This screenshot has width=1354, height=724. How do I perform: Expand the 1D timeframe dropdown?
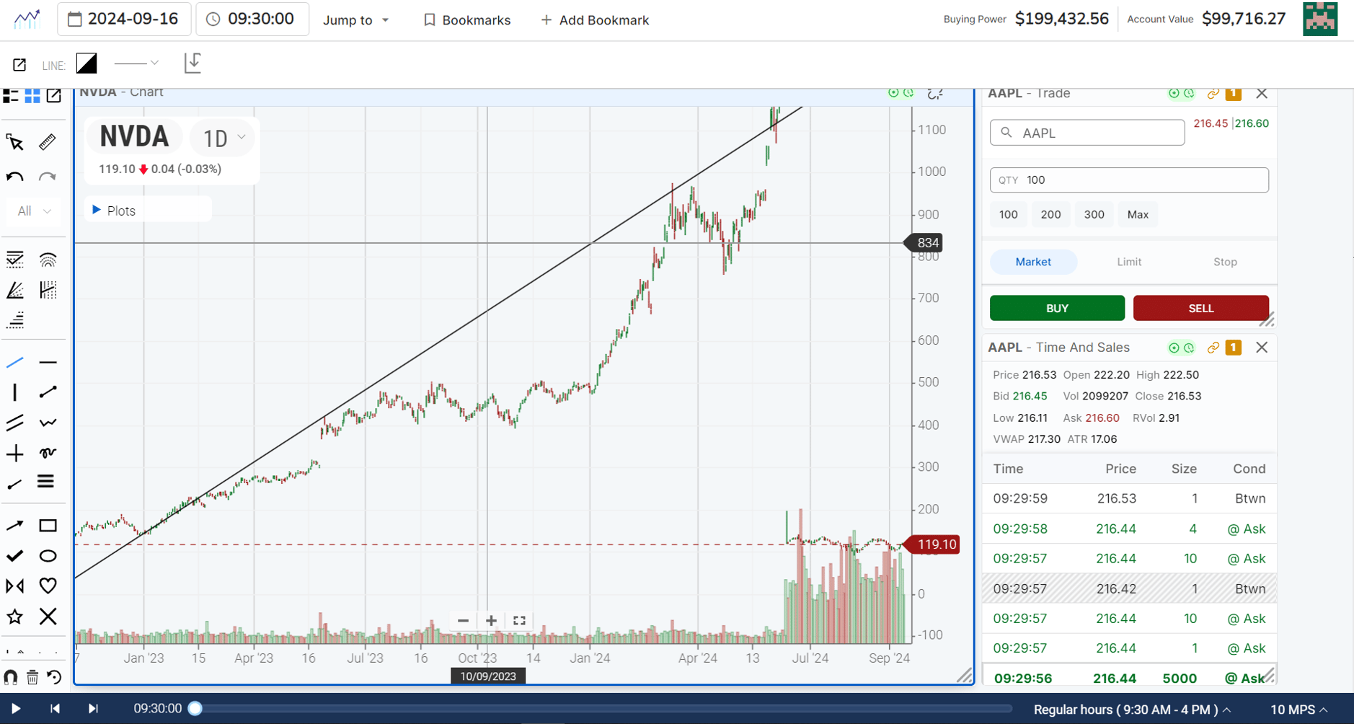click(221, 138)
